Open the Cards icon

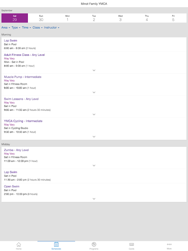pos(132,244)
